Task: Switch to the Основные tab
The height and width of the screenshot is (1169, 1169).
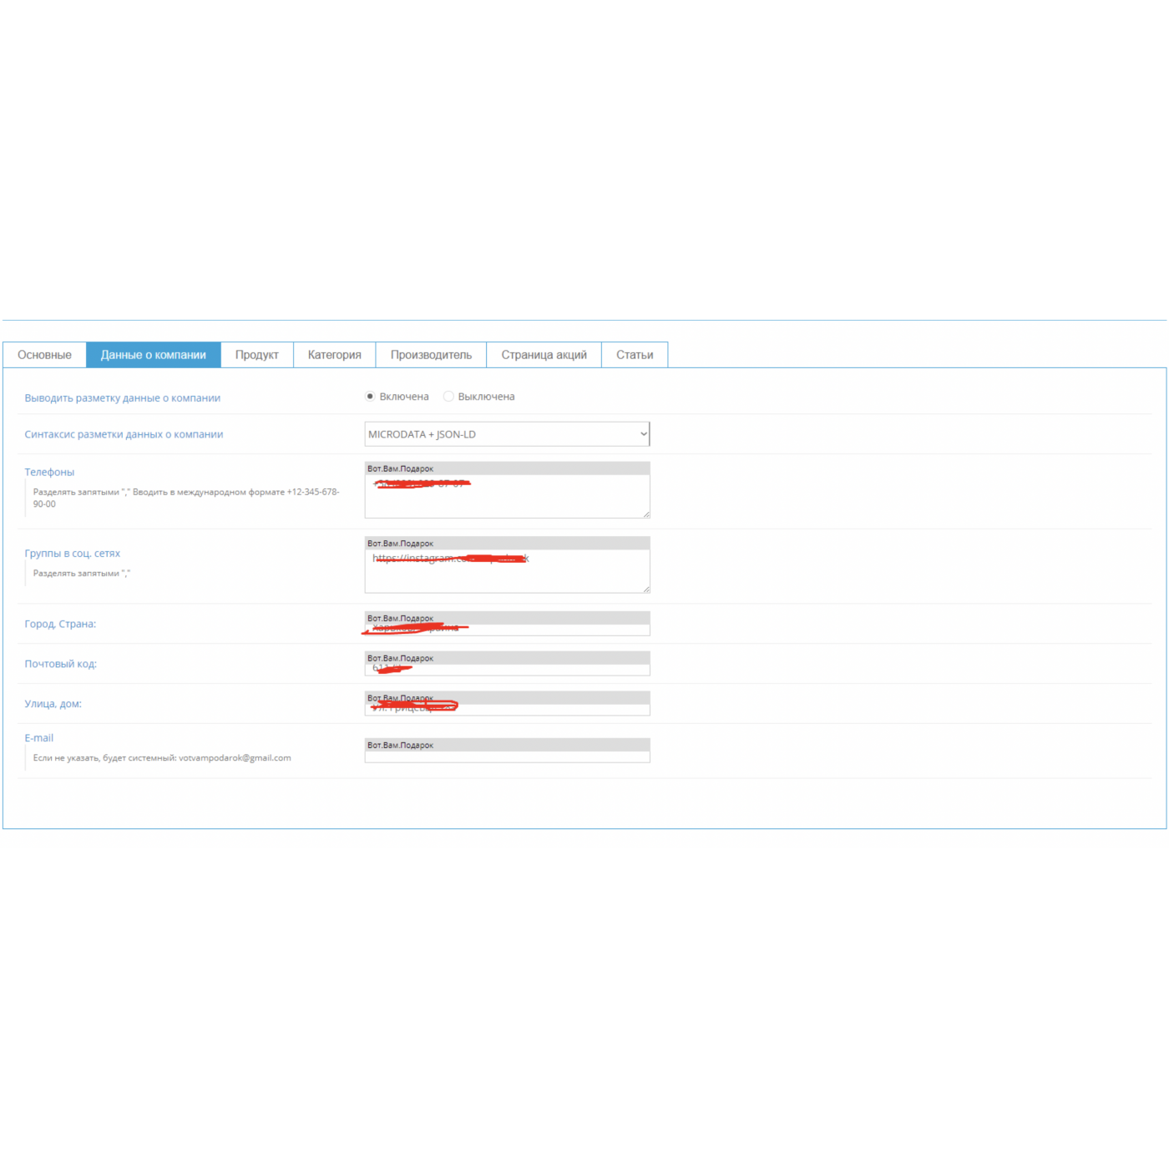Action: click(x=44, y=355)
